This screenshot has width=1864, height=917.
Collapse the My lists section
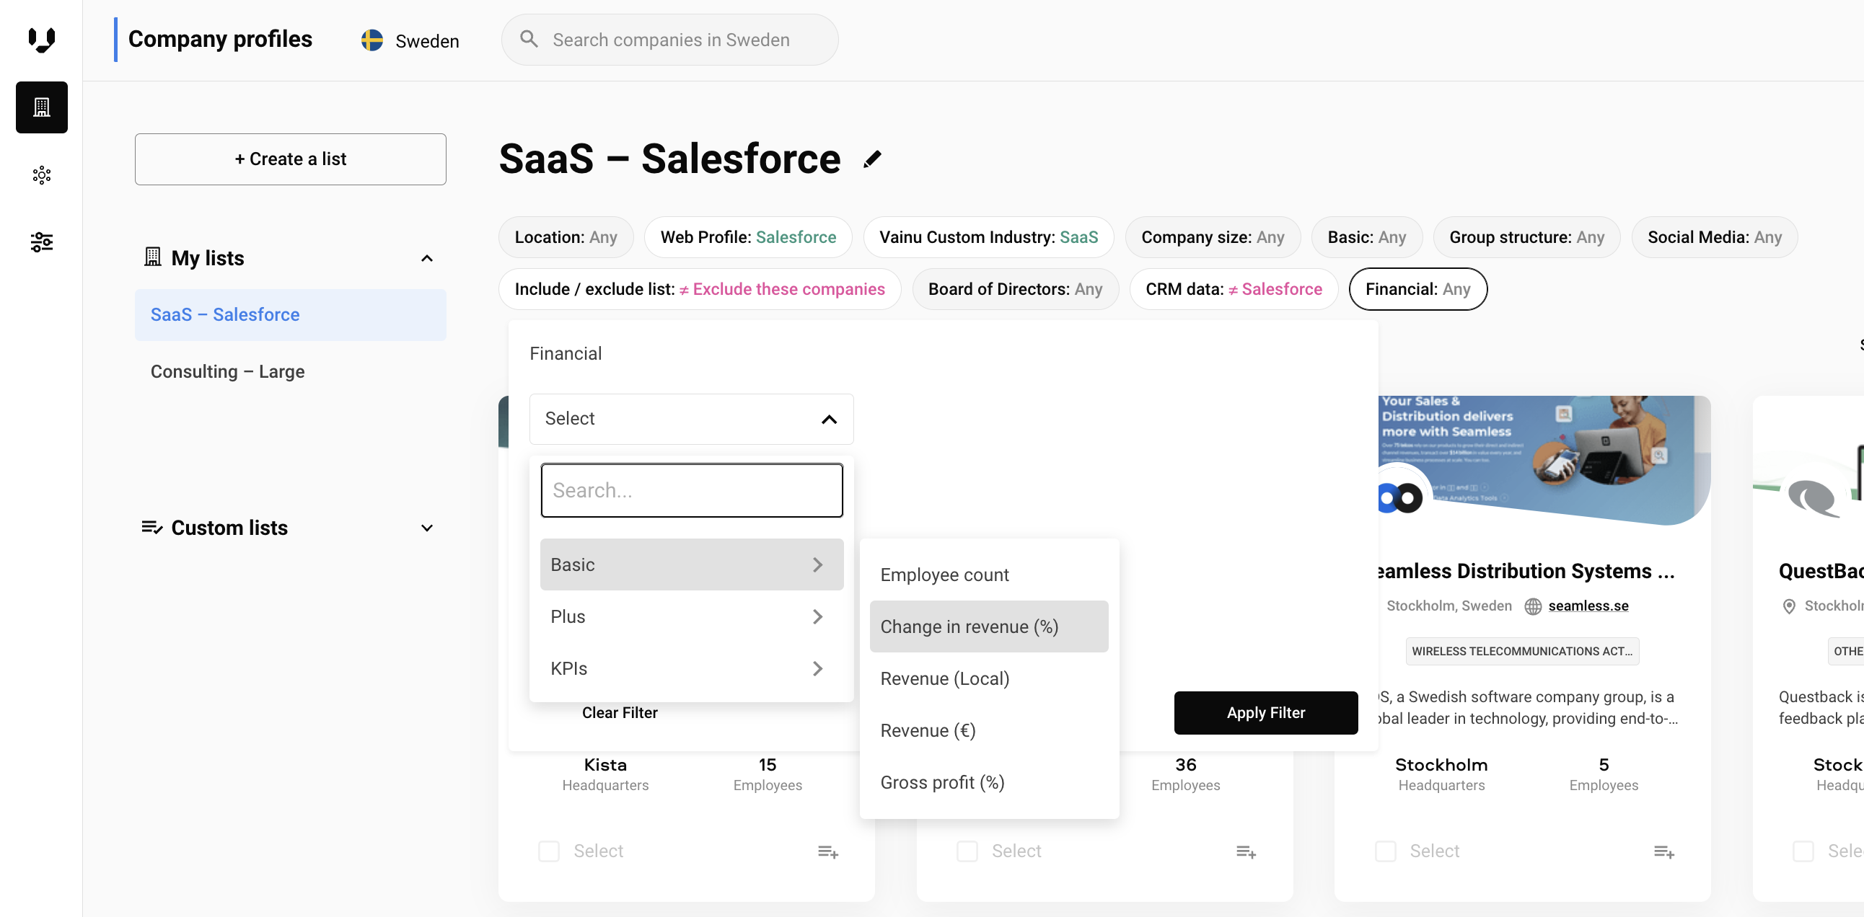click(427, 258)
